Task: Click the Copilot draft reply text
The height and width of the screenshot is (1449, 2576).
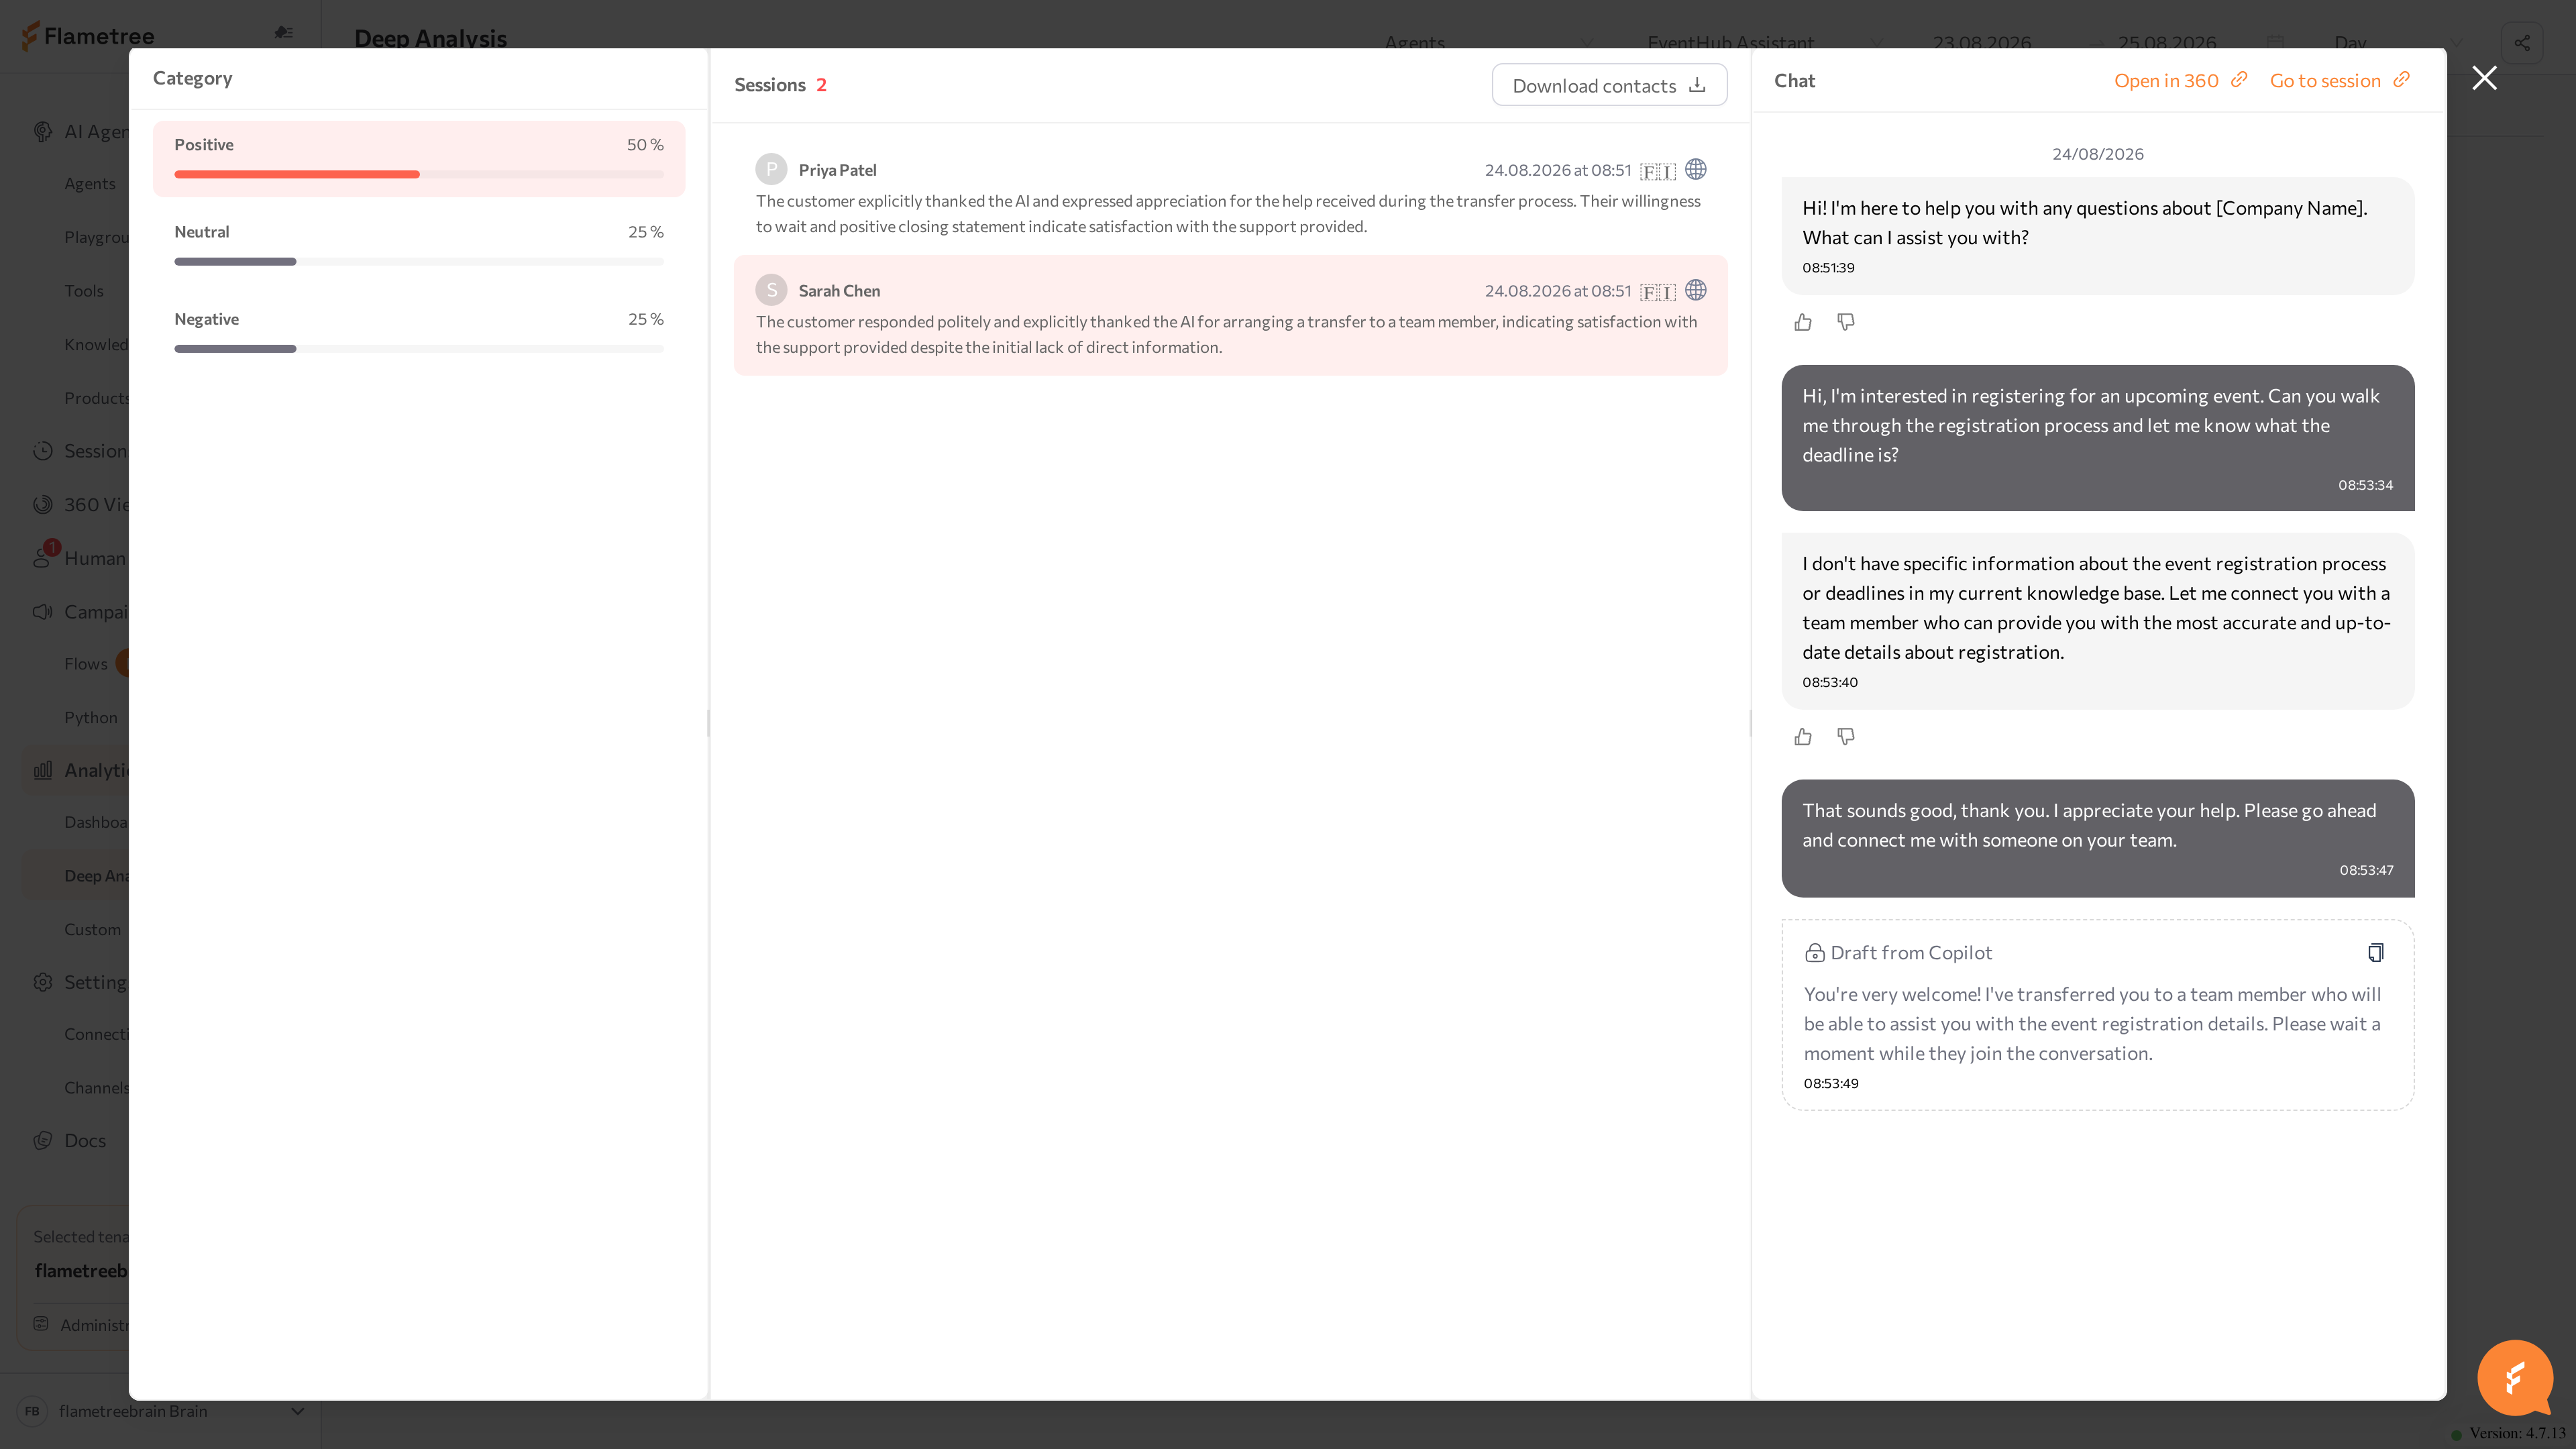Action: click(x=2092, y=1023)
